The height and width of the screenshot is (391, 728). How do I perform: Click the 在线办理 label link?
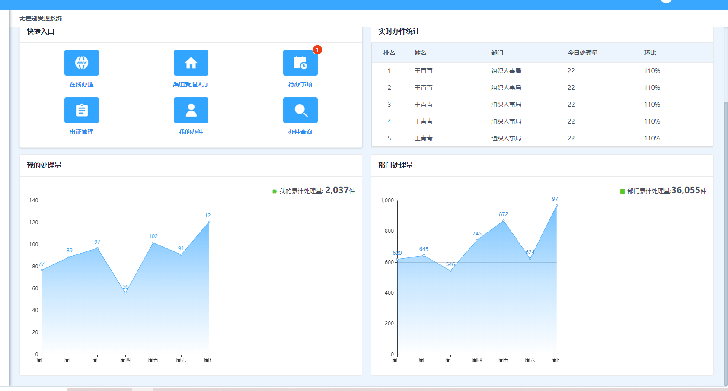point(82,84)
